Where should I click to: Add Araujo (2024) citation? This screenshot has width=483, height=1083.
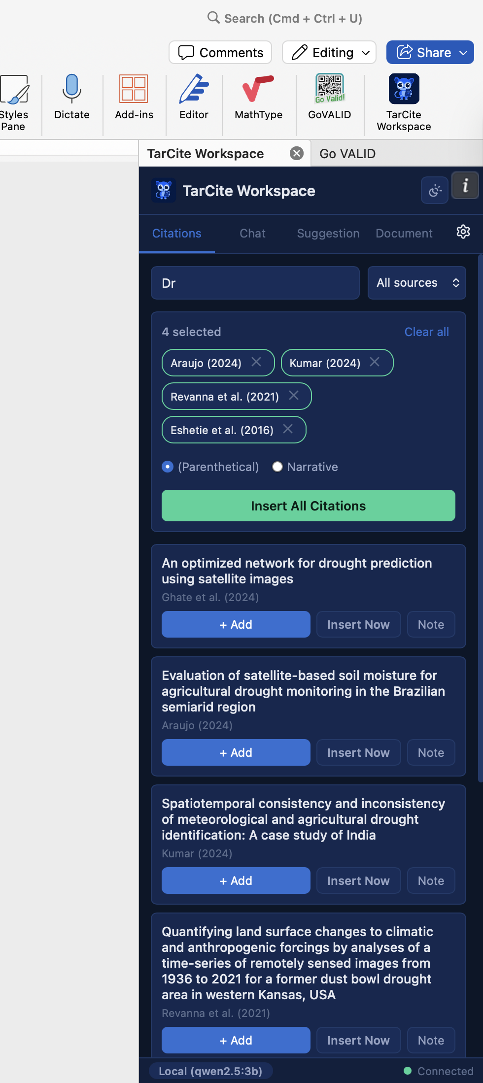tap(236, 752)
